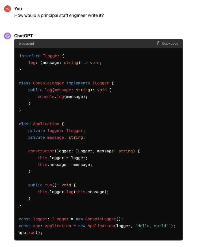The height and width of the screenshot is (247, 199).
Task: Click the line "class ConsoleLogger implements ILogger {"
Action: 66,83
